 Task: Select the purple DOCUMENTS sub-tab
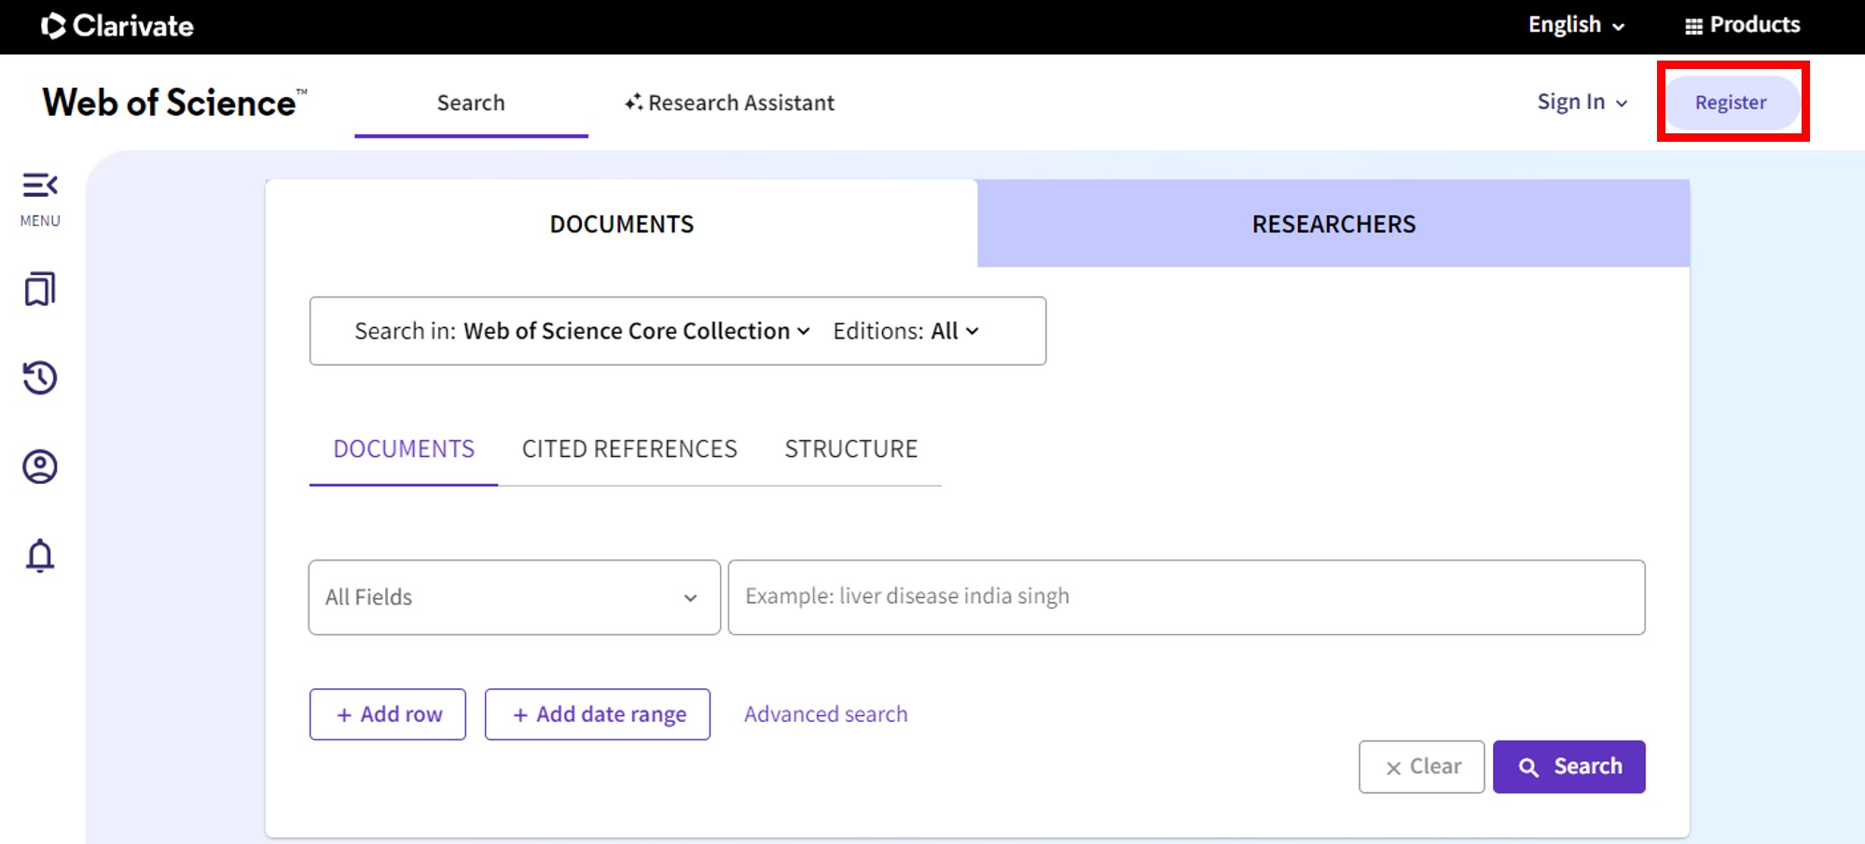(404, 450)
